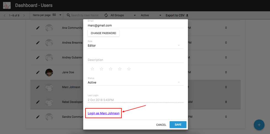Open the Status dropdown showing Active
Viewport: 270px width, 134px height.
[135, 83]
